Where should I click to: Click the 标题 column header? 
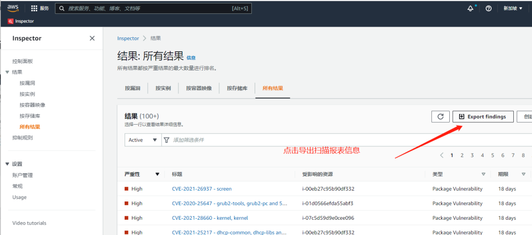click(x=177, y=174)
